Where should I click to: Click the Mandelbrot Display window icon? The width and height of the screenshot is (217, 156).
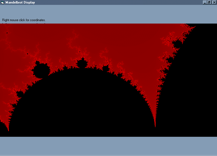[2, 2]
